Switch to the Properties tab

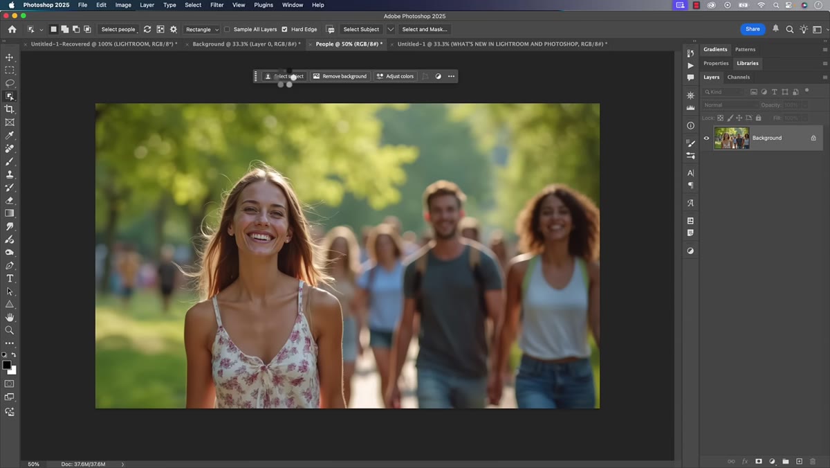(x=716, y=63)
